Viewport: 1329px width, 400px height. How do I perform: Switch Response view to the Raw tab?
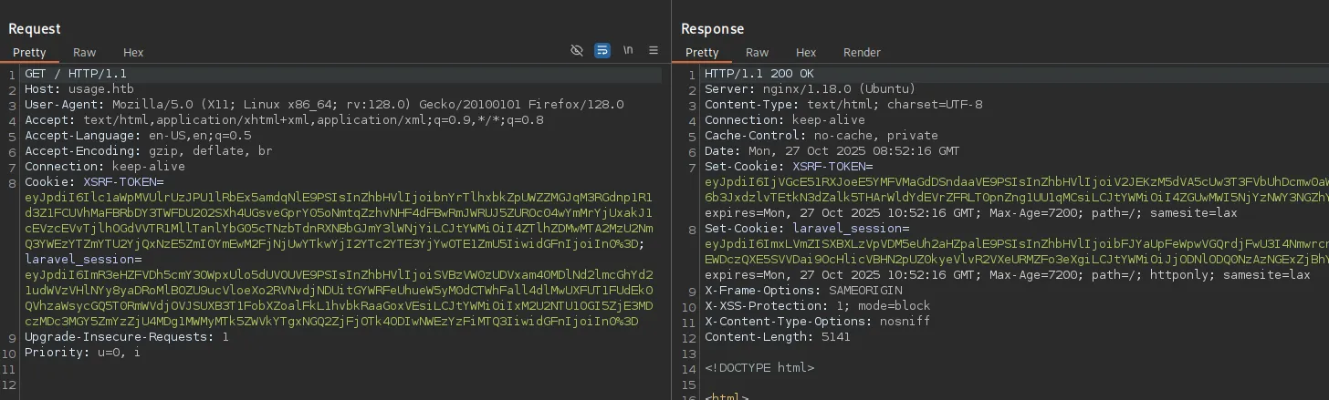coord(757,53)
